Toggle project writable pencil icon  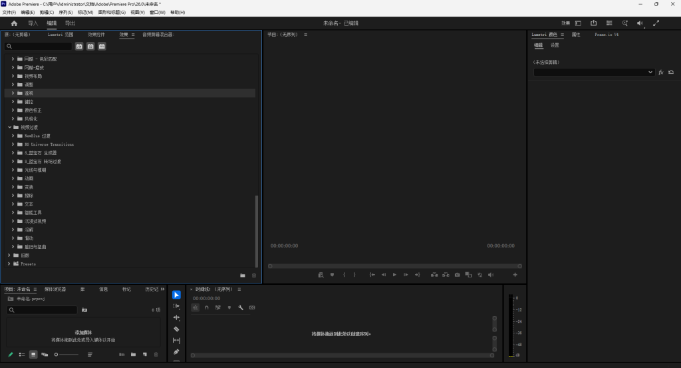click(11, 355)
